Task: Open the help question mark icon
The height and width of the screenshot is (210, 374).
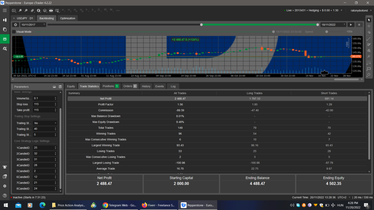Action: pos(5,196)
